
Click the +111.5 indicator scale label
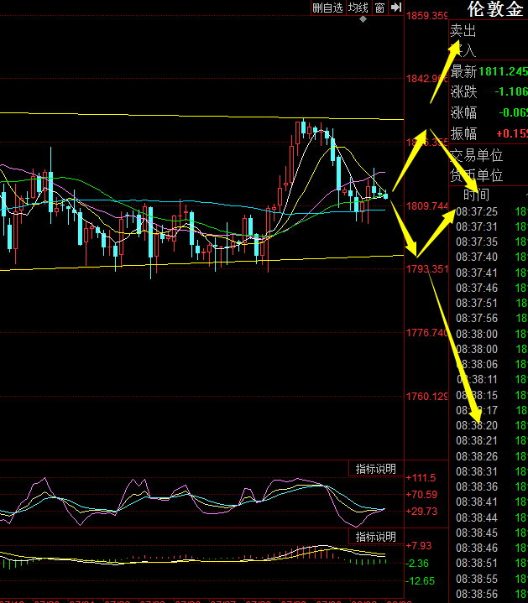click(x=421, y=478)
